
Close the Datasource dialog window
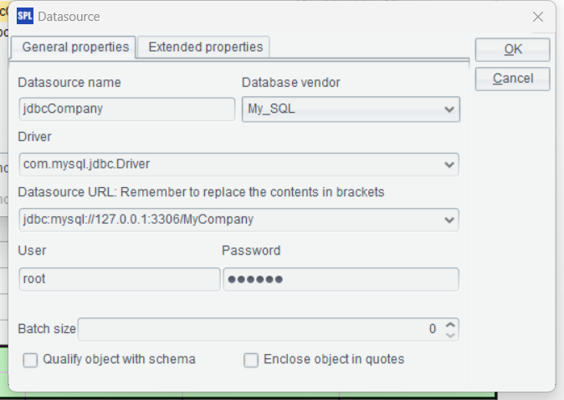[538, 16]
